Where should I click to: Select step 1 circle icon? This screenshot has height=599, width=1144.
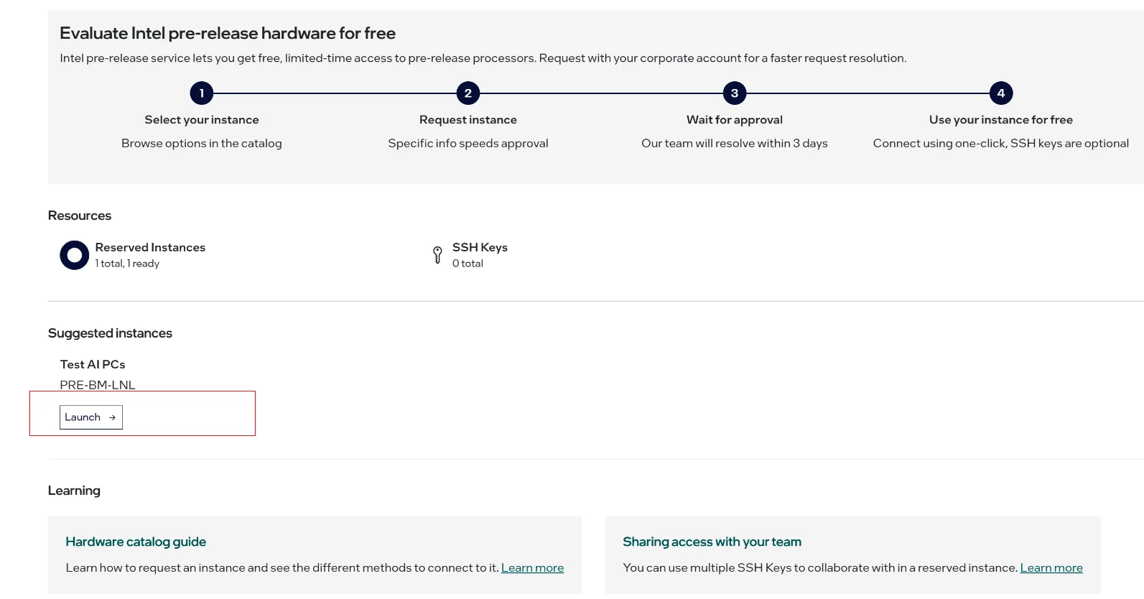tap(202, 93)
